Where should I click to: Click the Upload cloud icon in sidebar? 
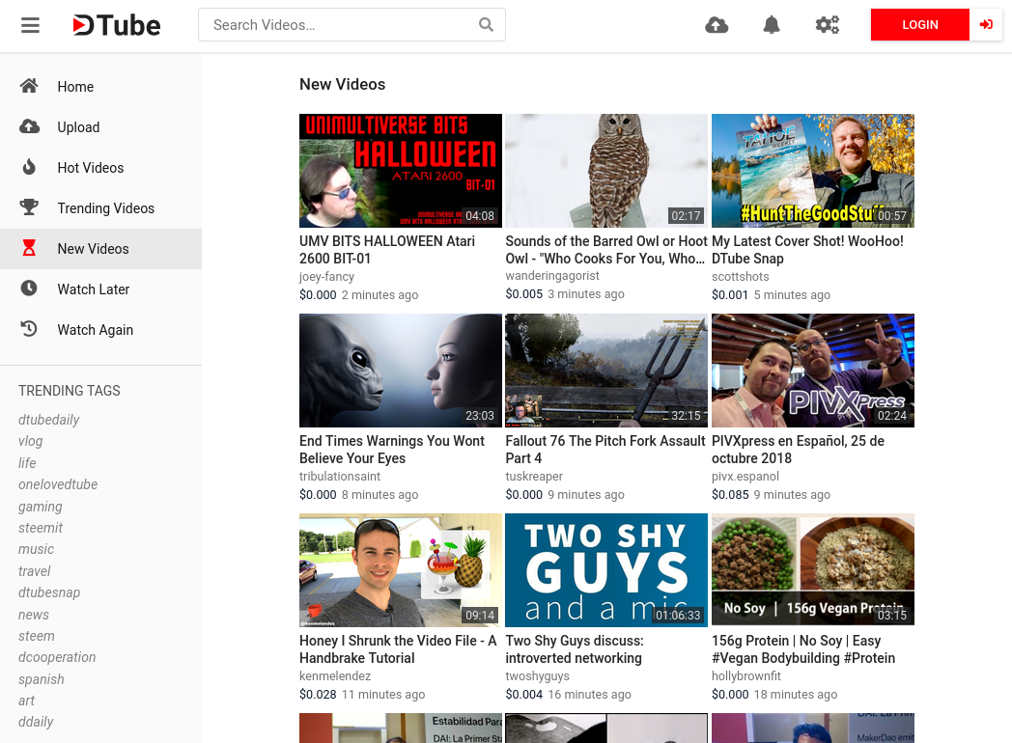click(x=29, y=126)
